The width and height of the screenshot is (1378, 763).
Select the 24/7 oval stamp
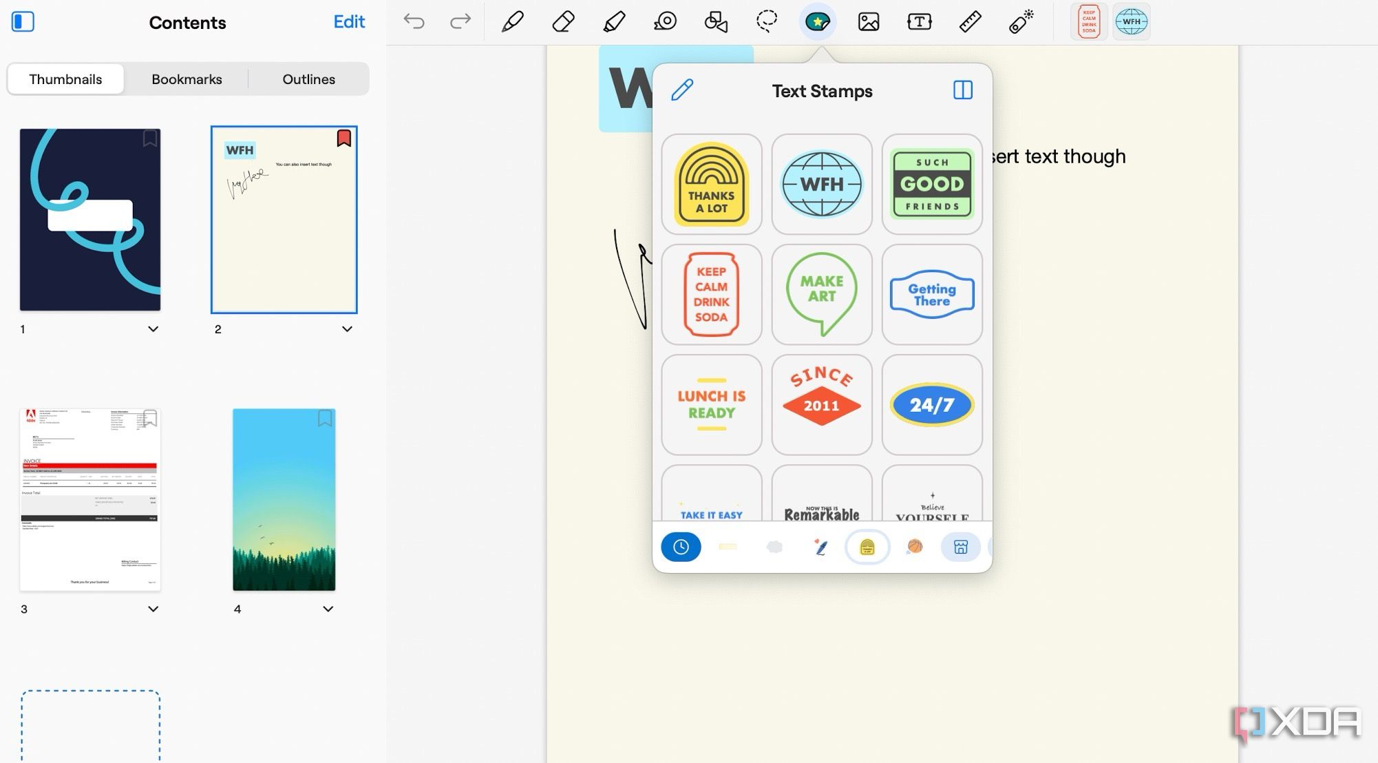(931, 404)
